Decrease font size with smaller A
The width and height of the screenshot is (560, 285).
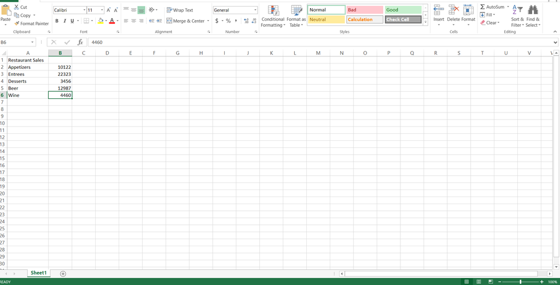pos(116,10)
